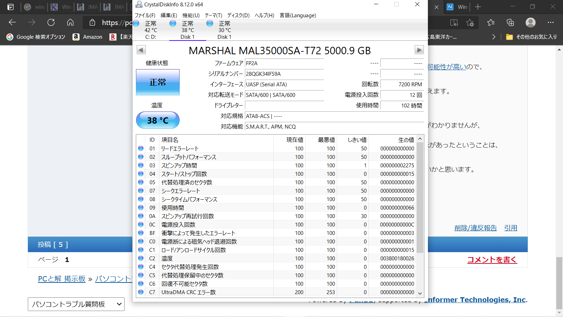563x317 pixels.
Task: Click the 38 °C temperature indicator
Action: coord(158,120)
